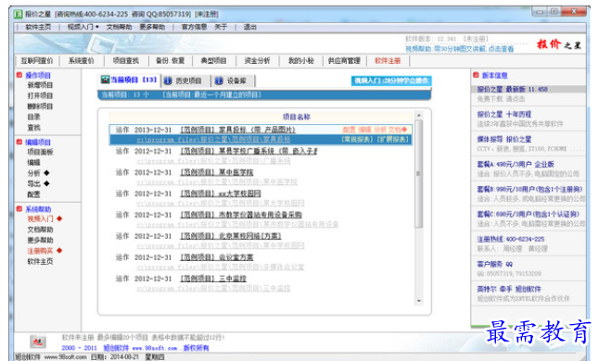Click the 项目查找 toolbar button
Viewport: 599px width, 361px height.
[126, 60]
